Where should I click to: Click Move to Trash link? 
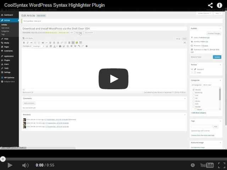tap(196, 57)
